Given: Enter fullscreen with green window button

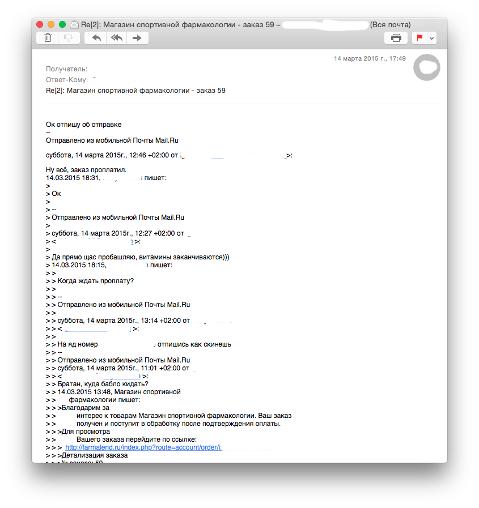Looking at the screenshot, I should tap(62, 24).
